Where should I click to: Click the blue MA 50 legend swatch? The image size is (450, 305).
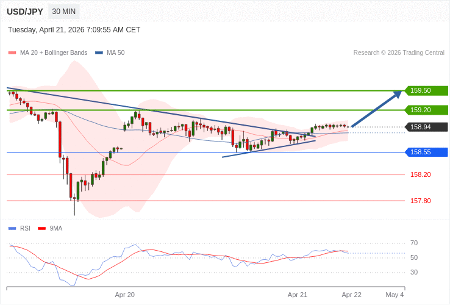tap(99, 53)
